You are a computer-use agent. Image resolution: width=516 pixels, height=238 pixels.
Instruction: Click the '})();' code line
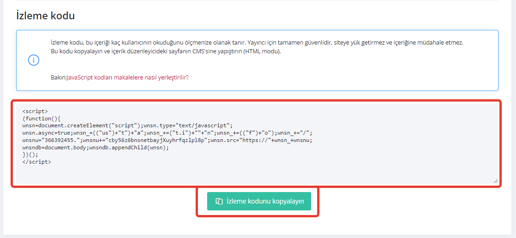[30, 155]
